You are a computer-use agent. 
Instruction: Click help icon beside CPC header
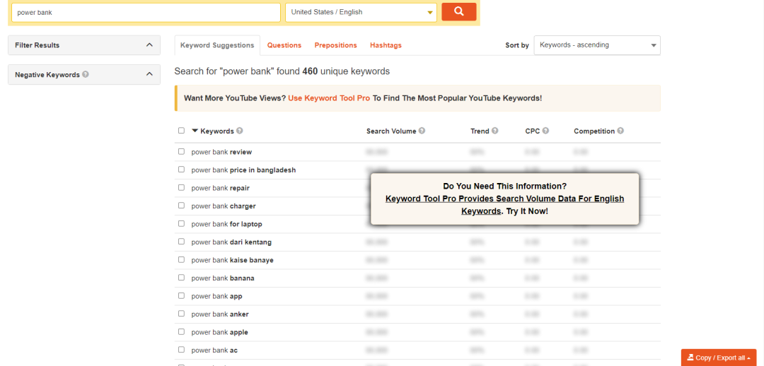pyautogui.click(x=546, y=131)
